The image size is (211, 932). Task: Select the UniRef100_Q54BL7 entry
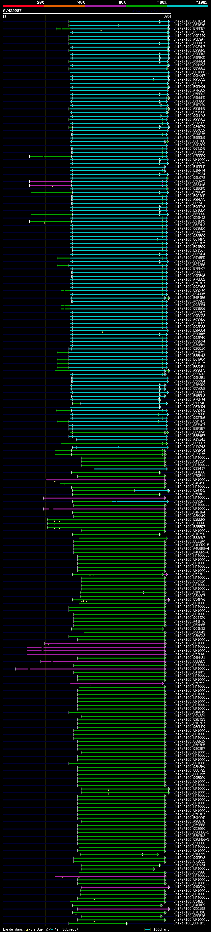(189, 902)
